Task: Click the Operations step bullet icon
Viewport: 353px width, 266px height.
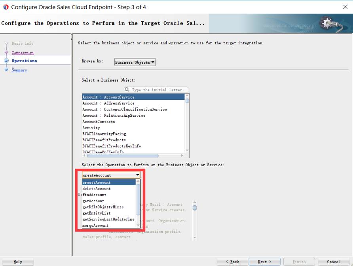Action: click(x=6, y=60)
